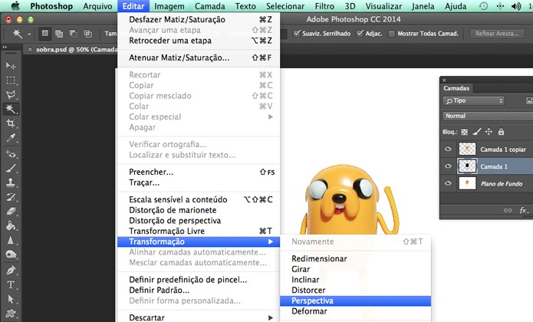The height and width of the screenshot is (322, 533).
Task: Select the Crop tool
Action: pos(11,123)
